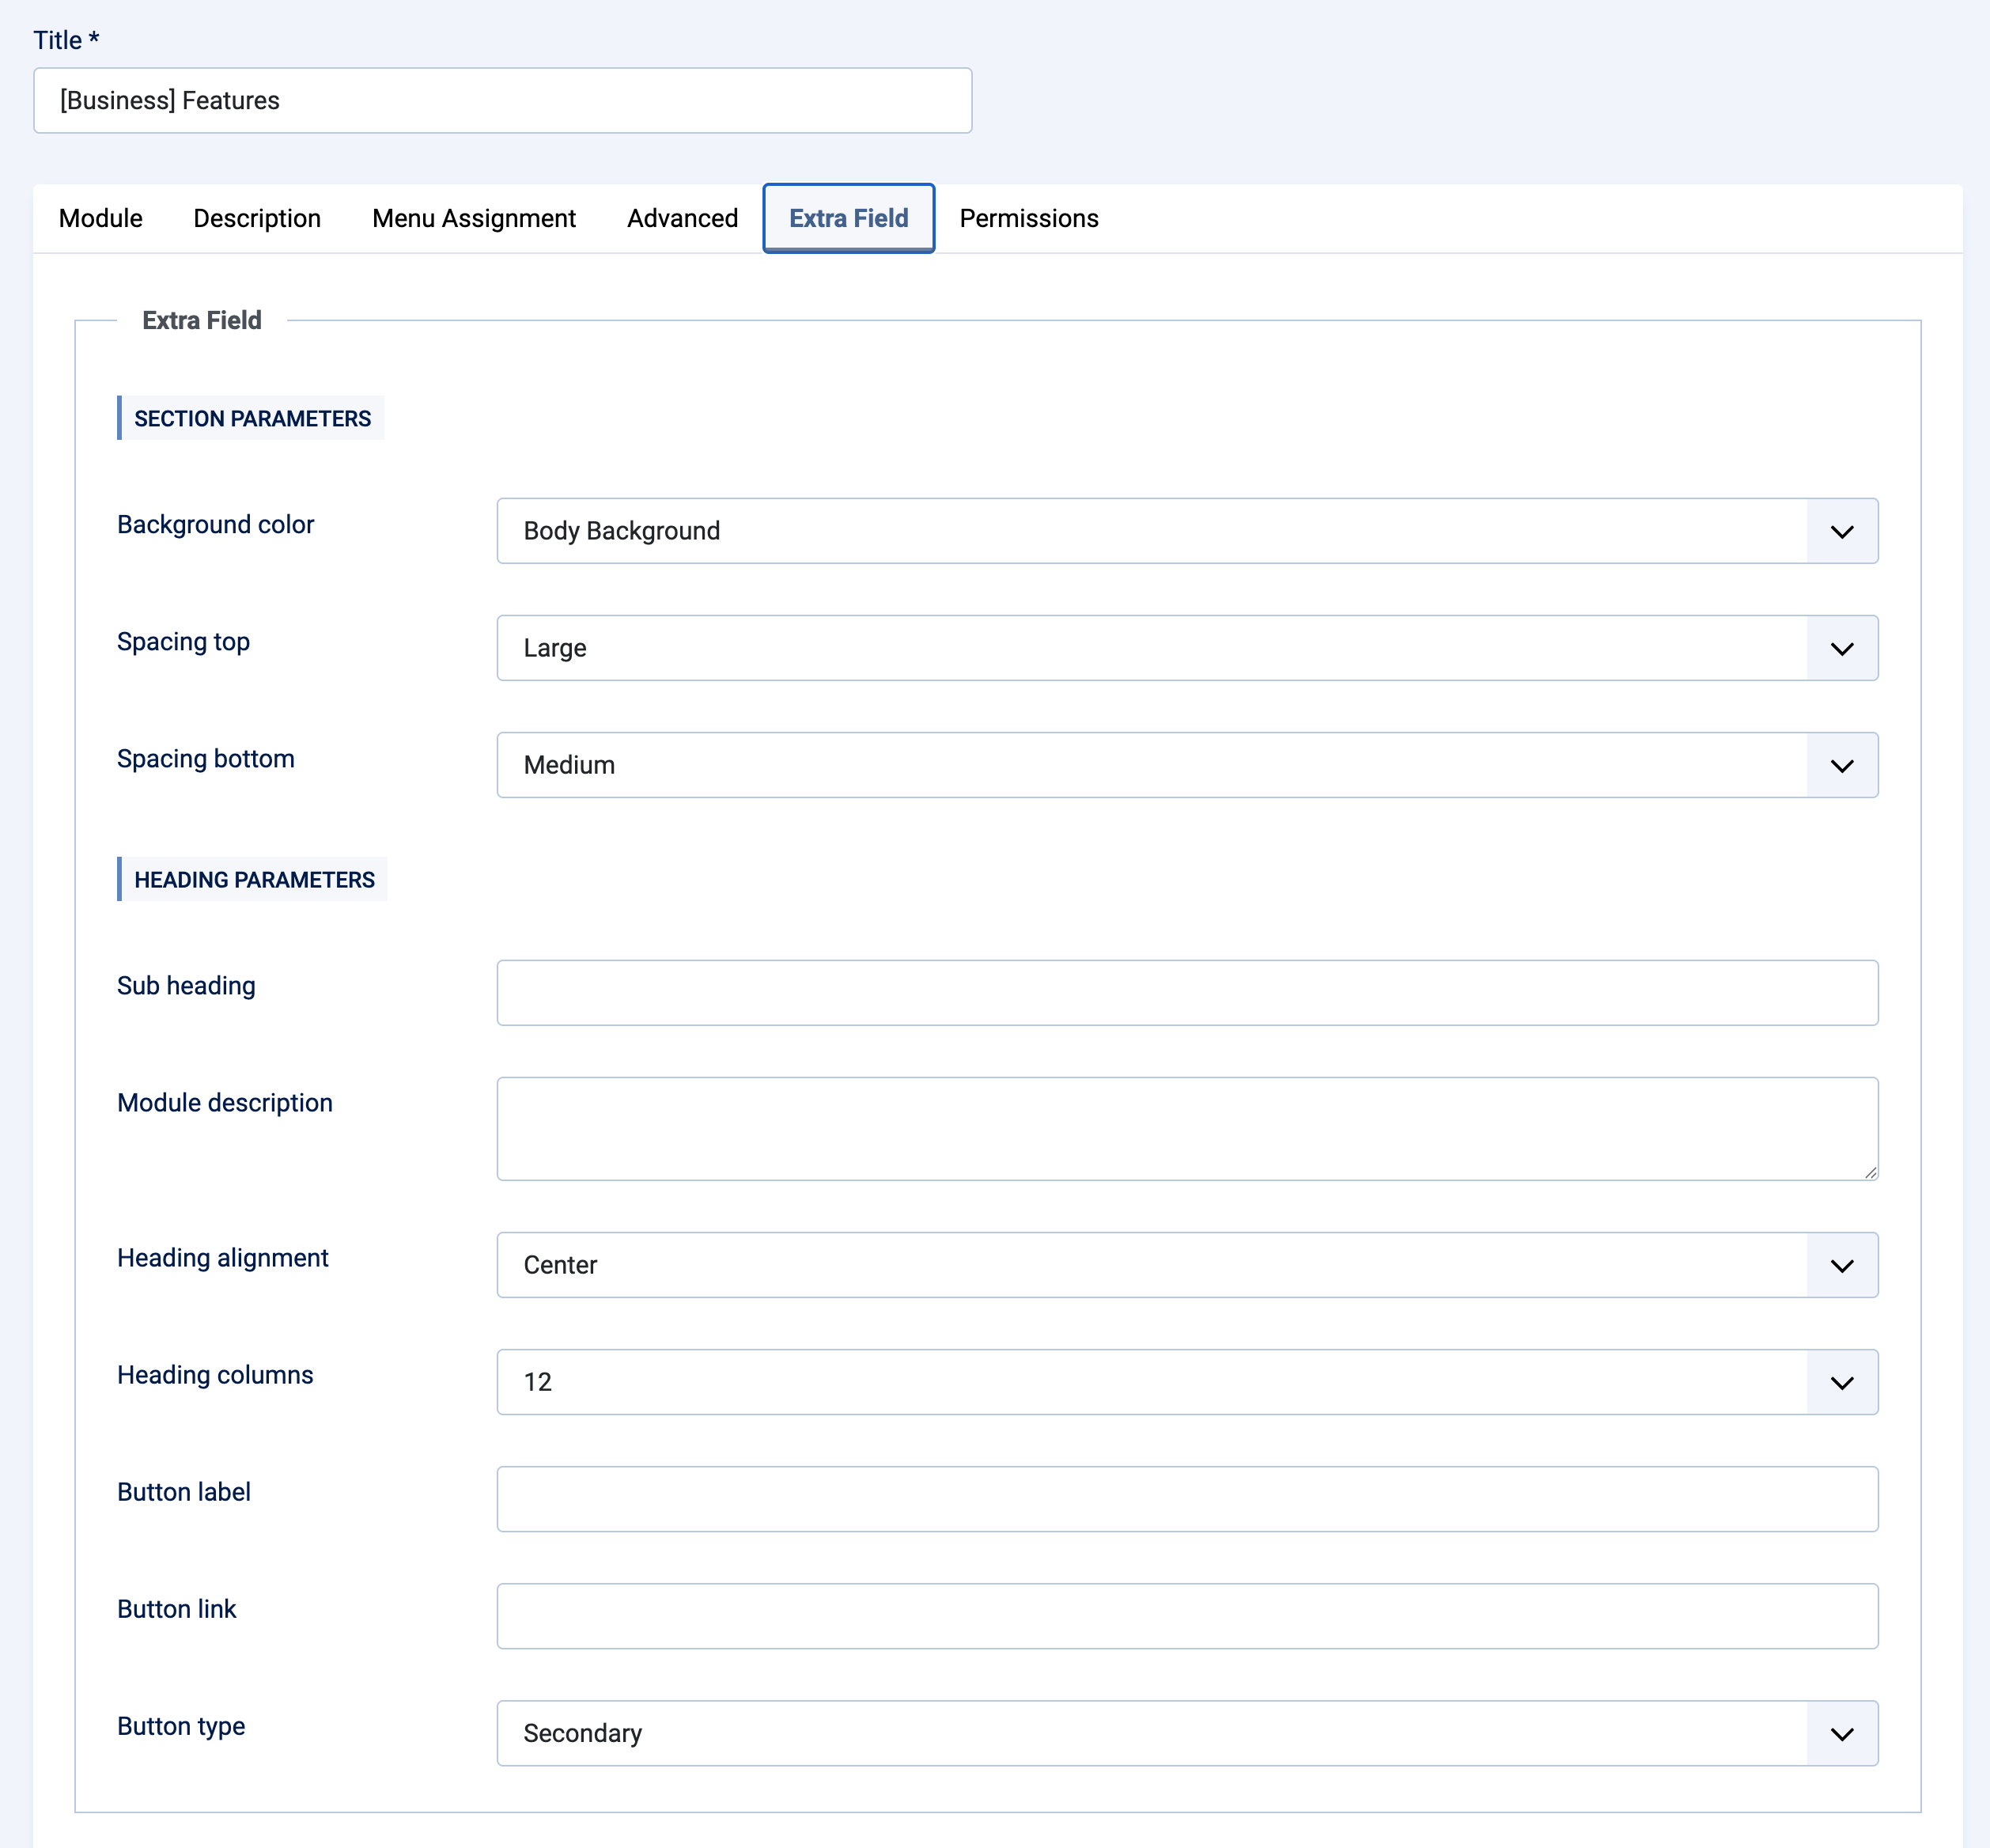The image size is (1990, 1848).
Task: Click the Background color label
Action: [x=215, y=525]
